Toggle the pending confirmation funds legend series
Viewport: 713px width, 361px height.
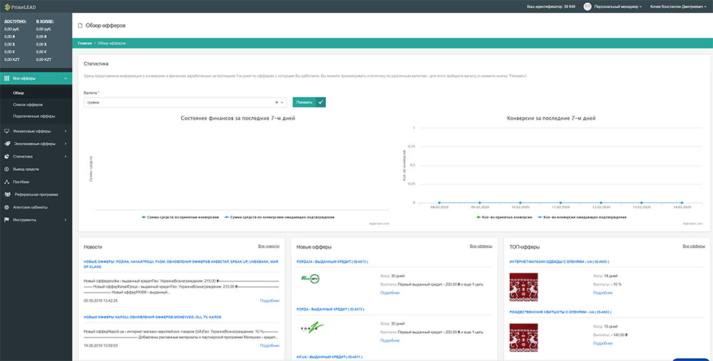(279, 217)
